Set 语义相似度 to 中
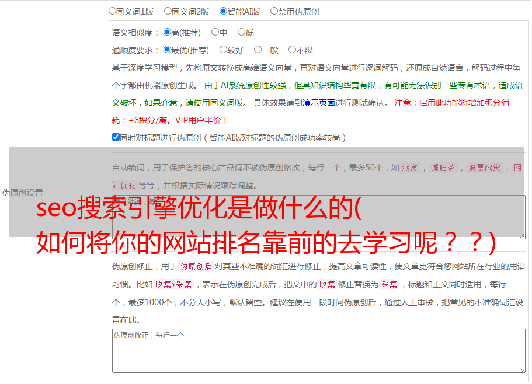532x384 pixels. [x=215, y=32]
